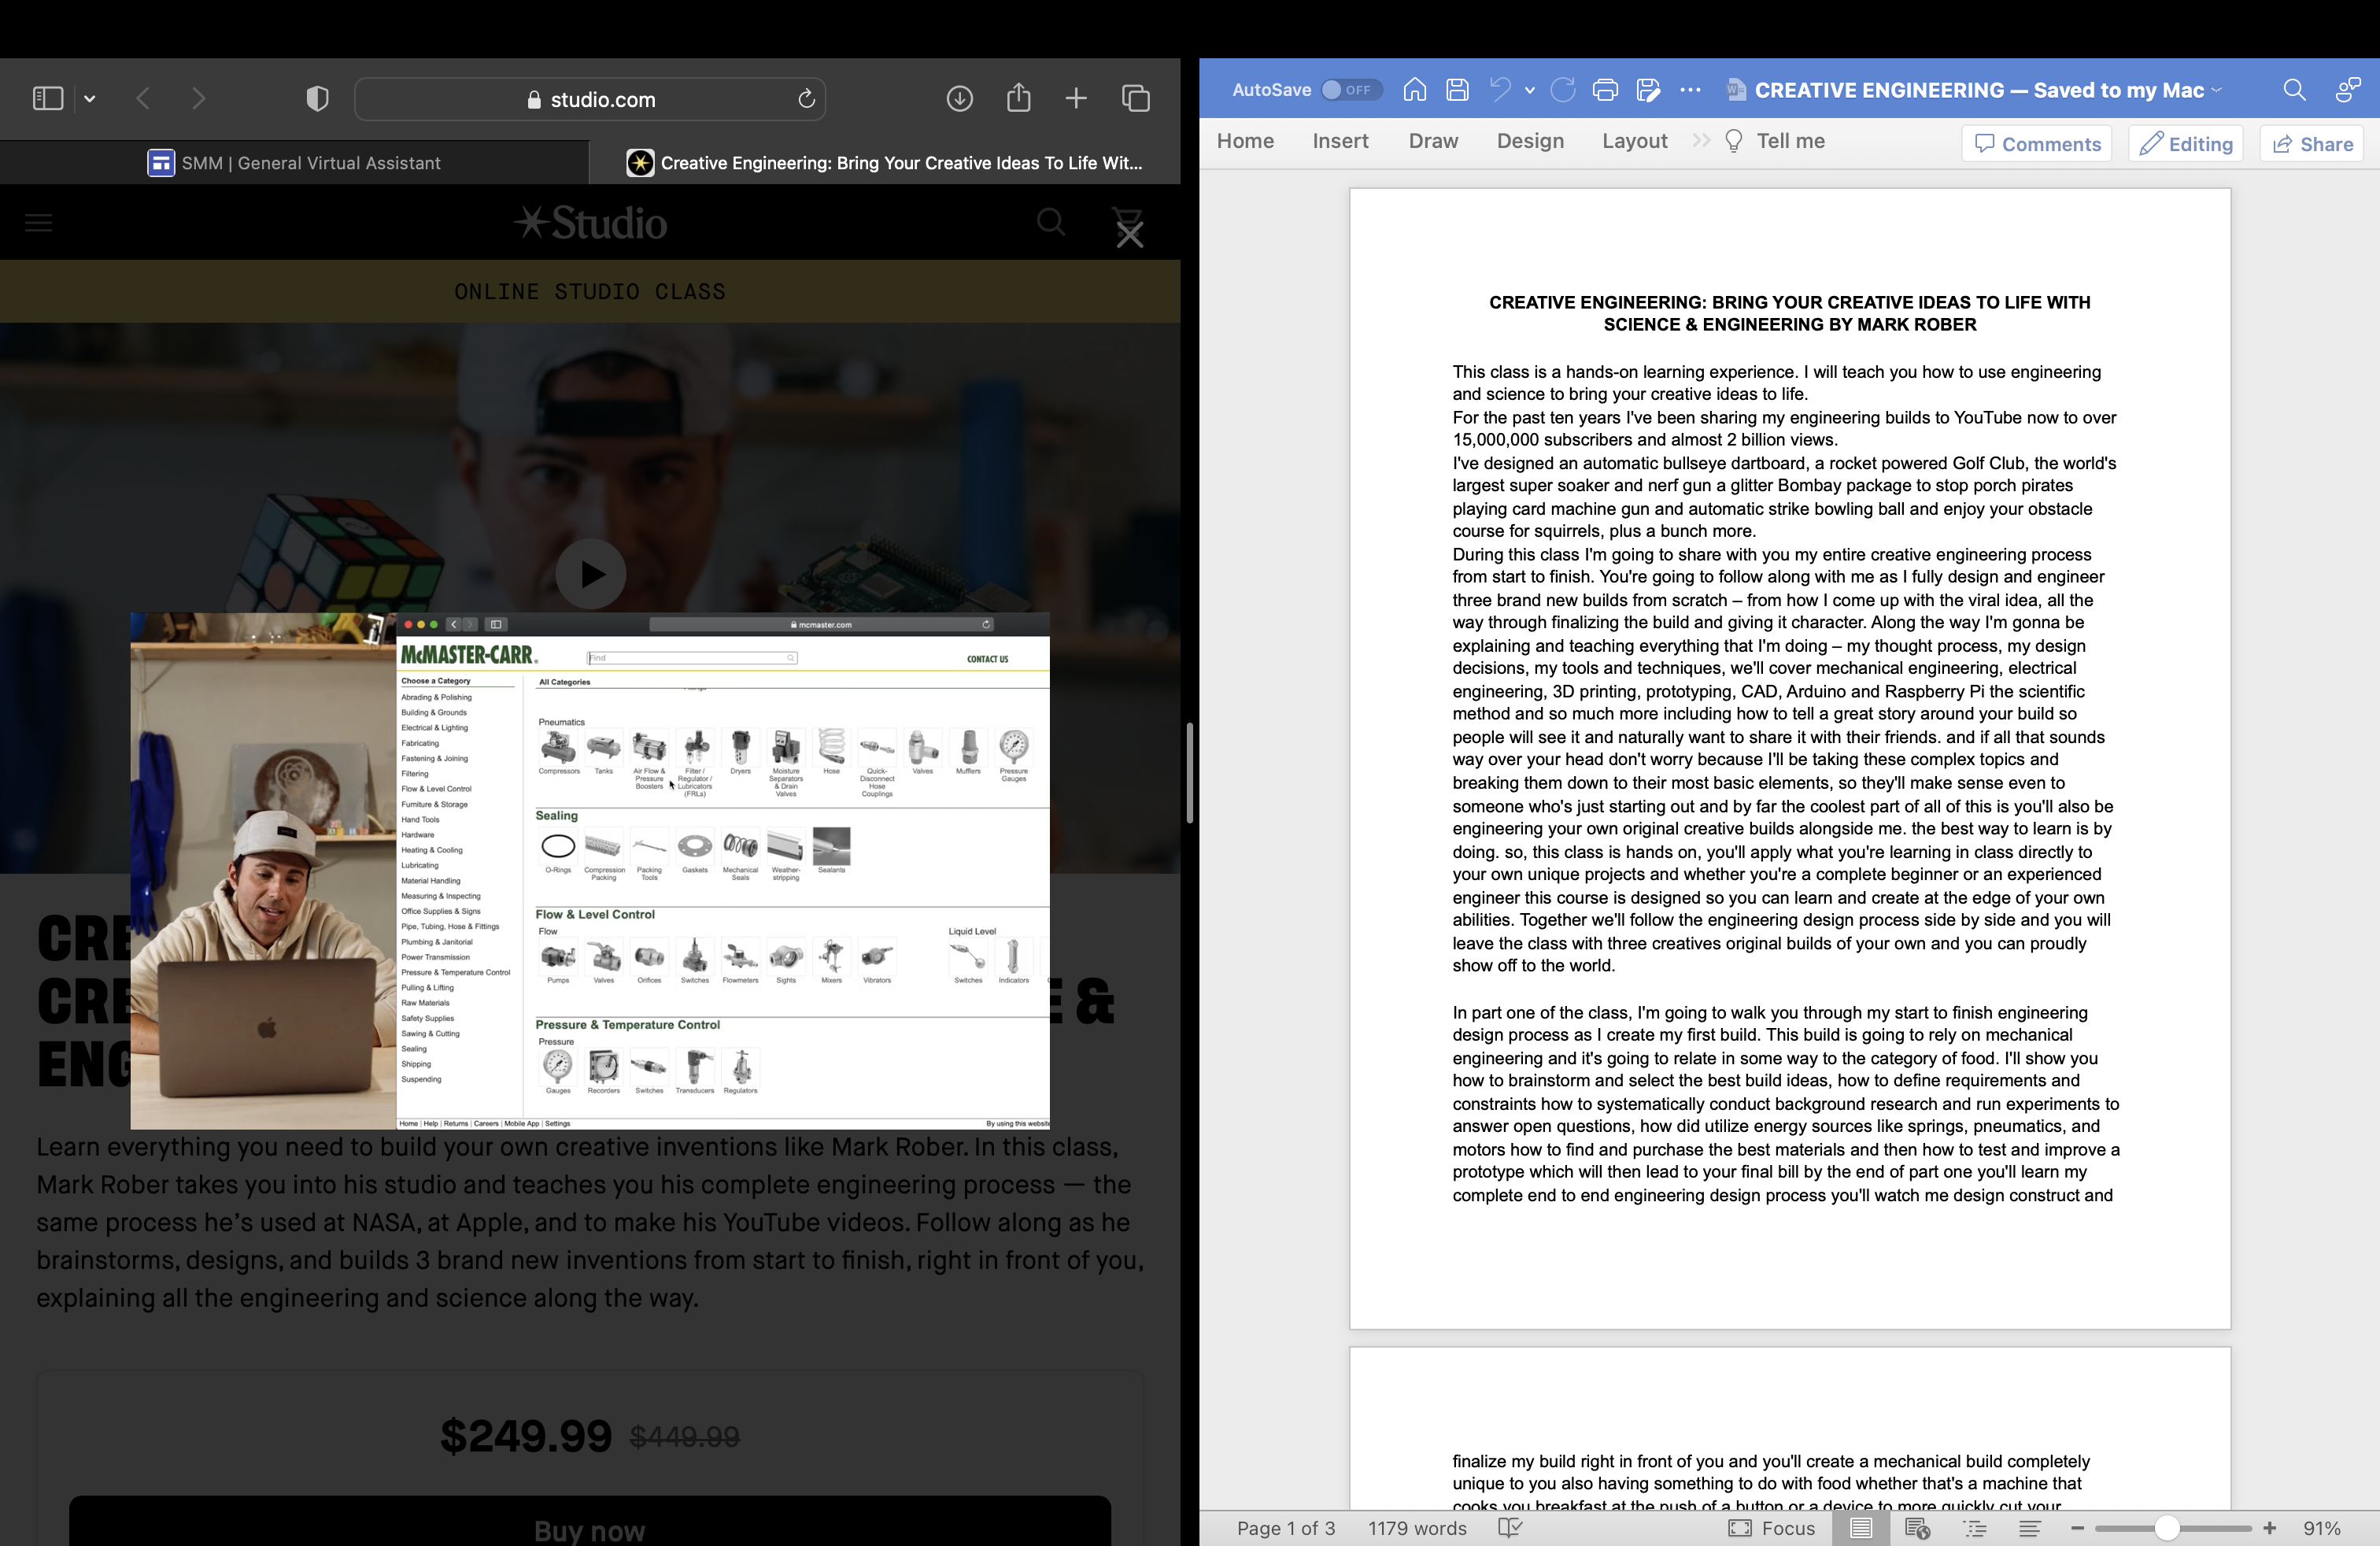Click Safari downloads icon
Image resolution: width=2380 pixels, height=1546 pixels.
(x=959, y=98)
